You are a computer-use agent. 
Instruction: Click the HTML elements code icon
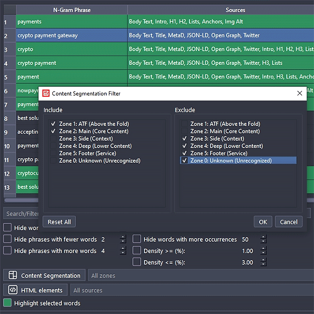[12, 290]
